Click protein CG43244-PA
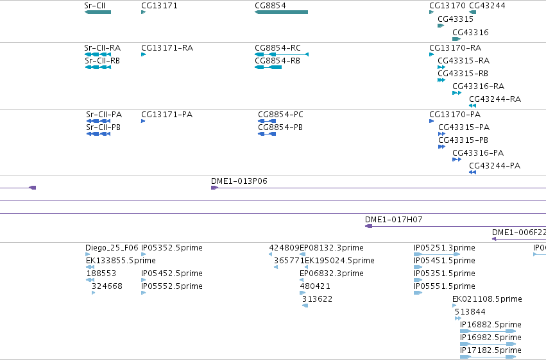Image resolution: width=546 pixels, height=360 pixels. pos(472,172)
